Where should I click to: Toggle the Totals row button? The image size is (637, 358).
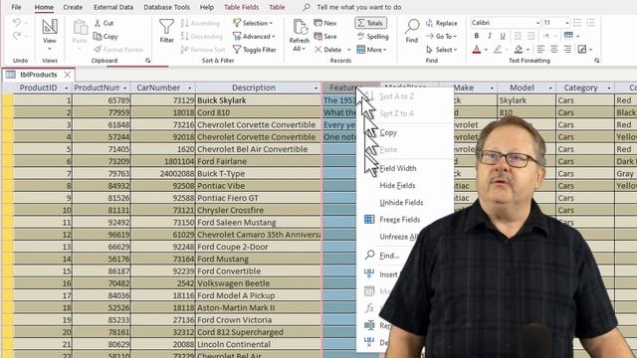pos(370,23)
